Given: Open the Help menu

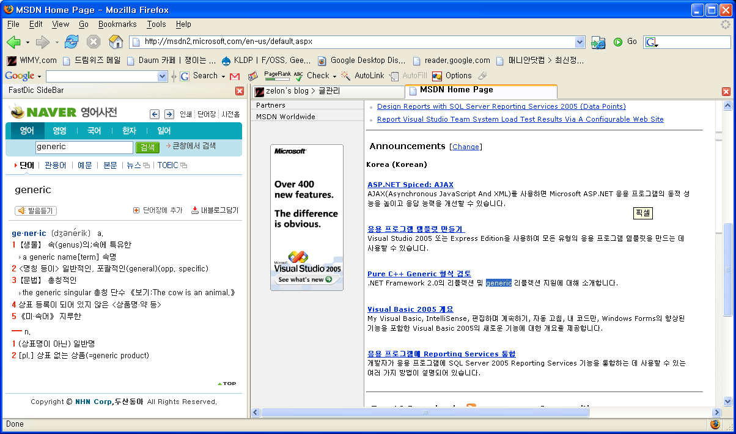Looking at the screenshot, I should click(x=183, y=24).
